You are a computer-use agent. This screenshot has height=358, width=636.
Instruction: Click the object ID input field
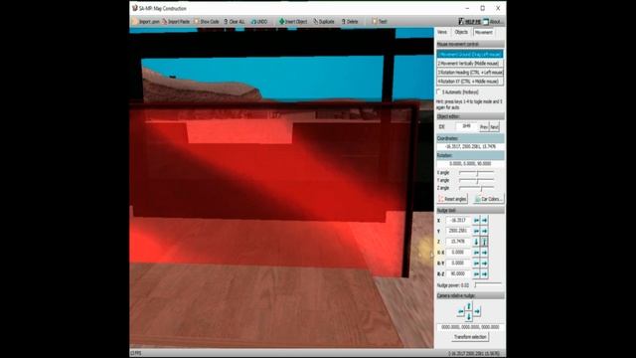tap(466, 126)
